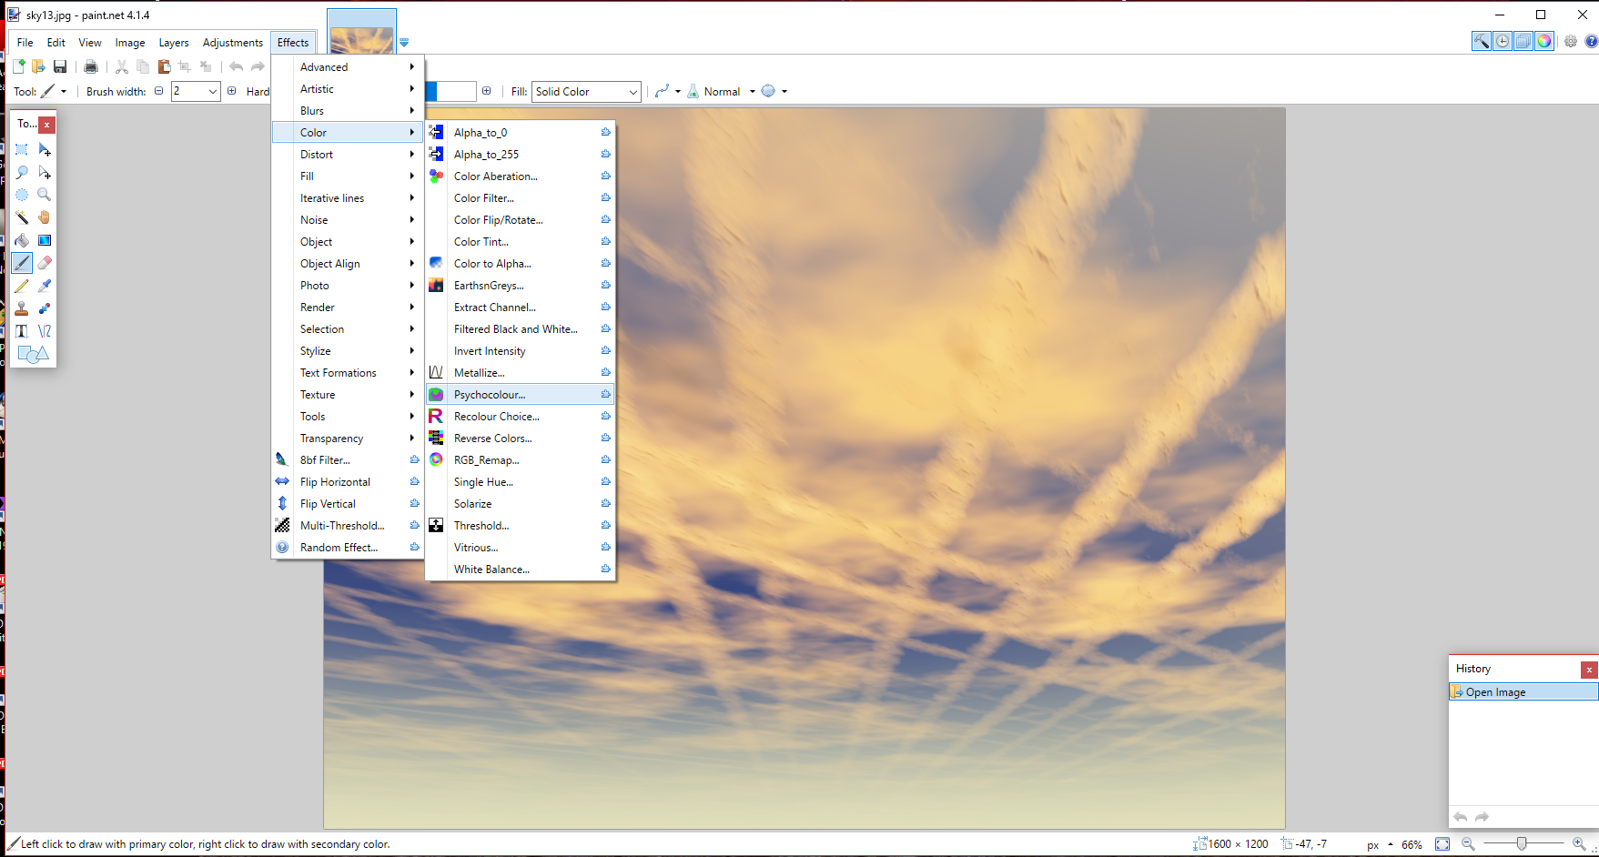1599x857 pixels.
Task: Increase brush width with plus button
Action: [232, 91]
